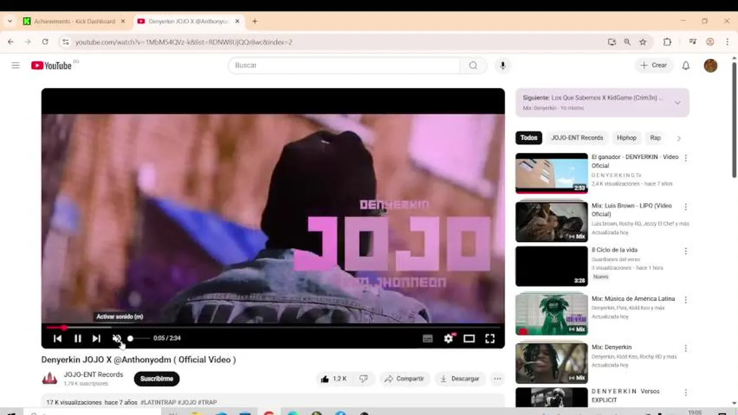Open the Mix: Luis Brown - LIPO thumbnail

[x=551, y=221]
